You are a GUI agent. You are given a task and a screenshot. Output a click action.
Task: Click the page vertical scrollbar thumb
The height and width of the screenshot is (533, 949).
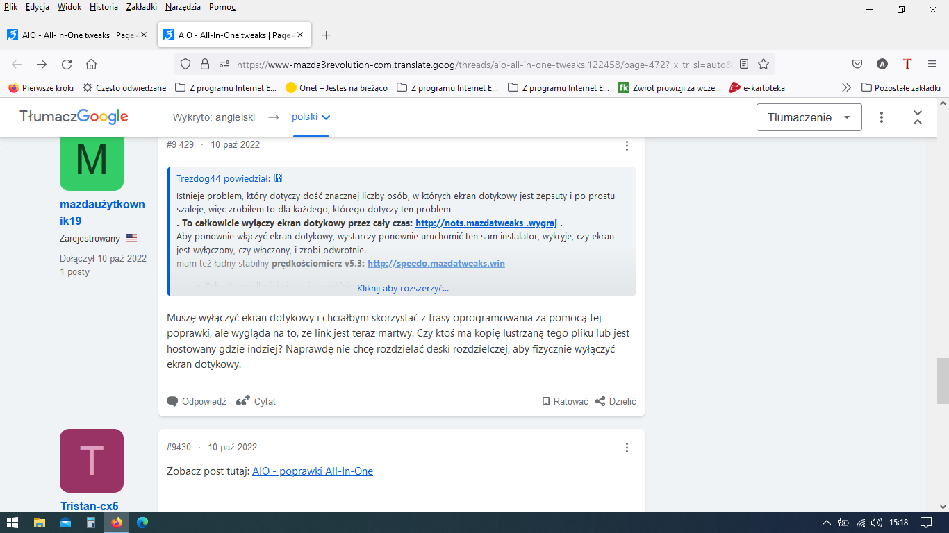pyautogui.click(x=943, y=380)
